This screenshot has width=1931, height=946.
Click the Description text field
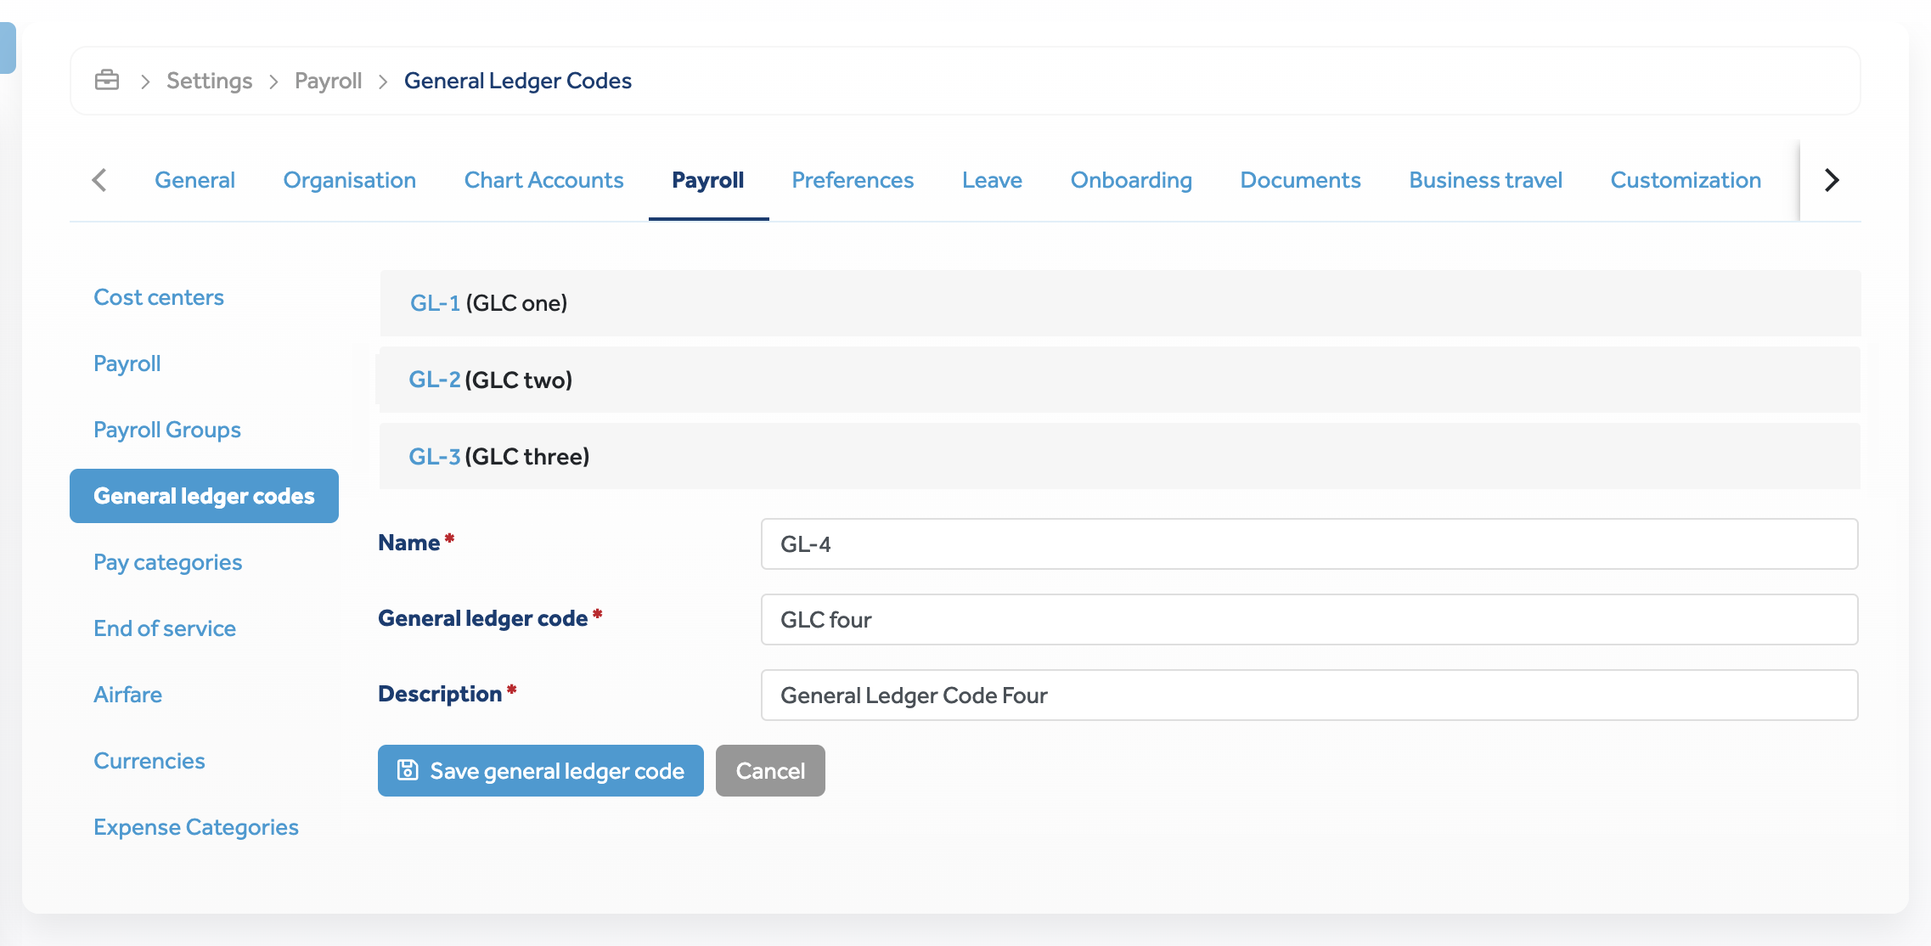[x=1309, y=695]
